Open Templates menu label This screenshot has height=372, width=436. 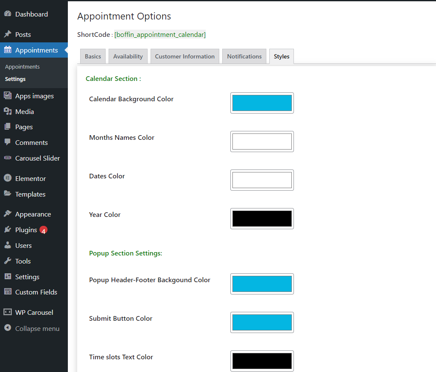pyautogui.click(x=30, y=194)
